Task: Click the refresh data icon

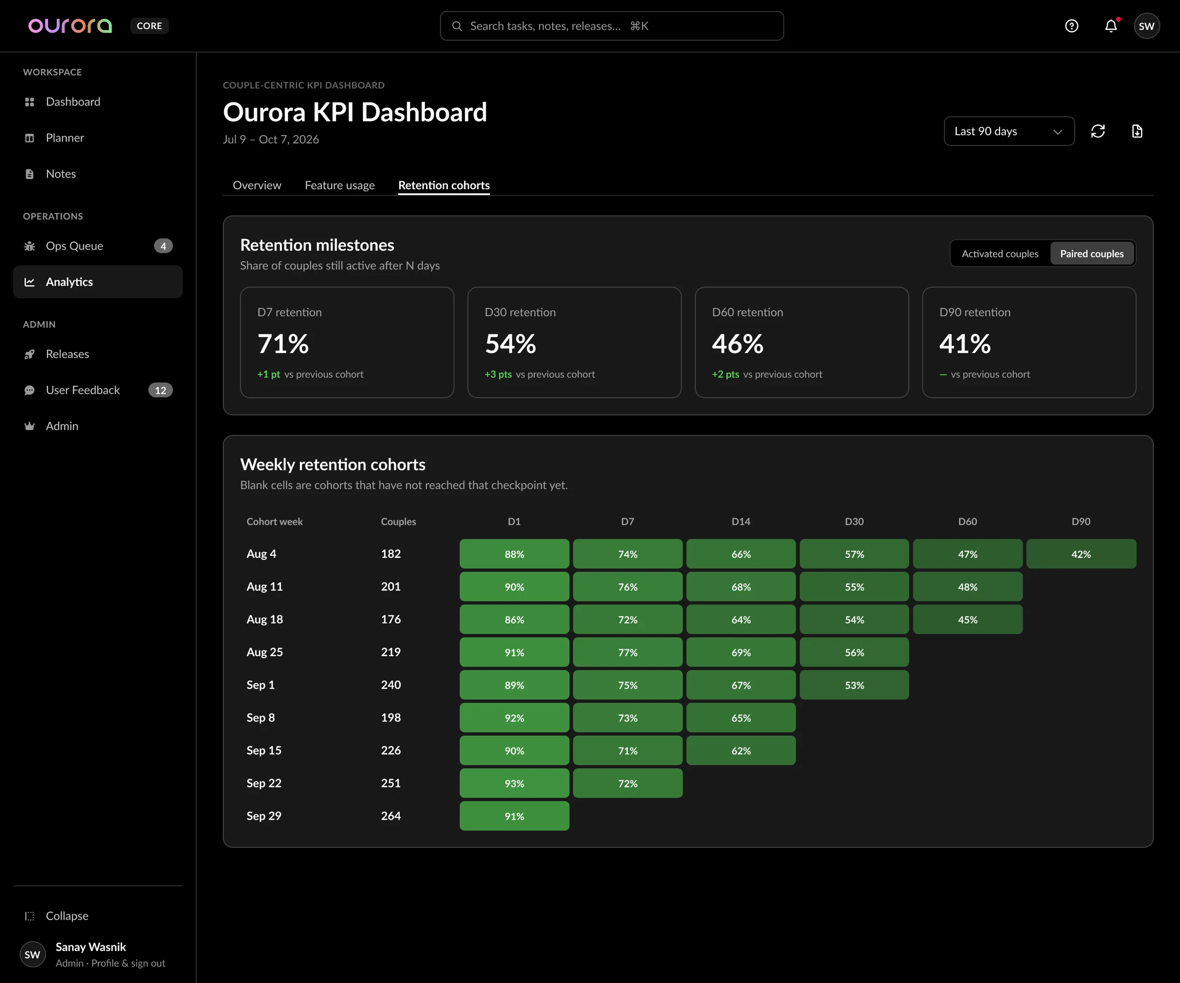Action: click(x=1098, y=131)
